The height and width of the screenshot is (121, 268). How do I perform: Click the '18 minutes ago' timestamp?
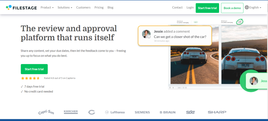(x=161, y=41)
